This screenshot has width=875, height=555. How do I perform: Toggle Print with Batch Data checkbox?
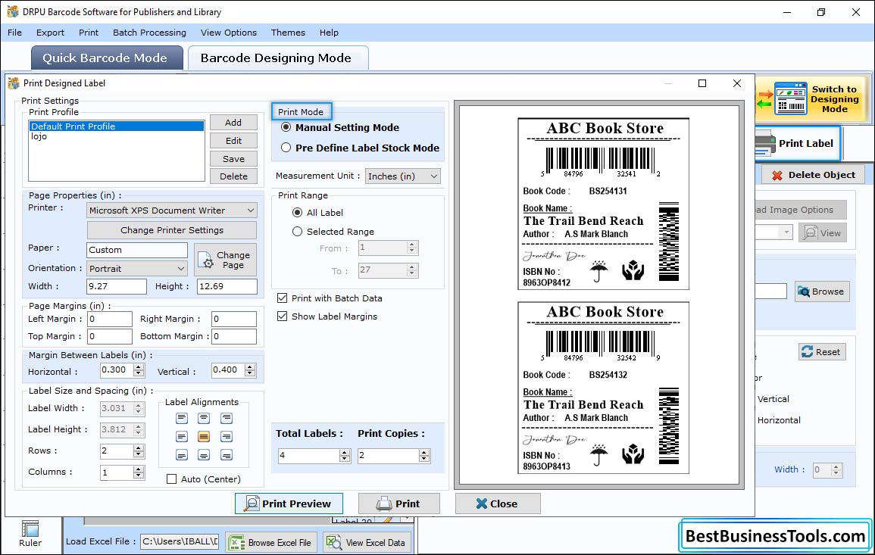pos(283,298)
